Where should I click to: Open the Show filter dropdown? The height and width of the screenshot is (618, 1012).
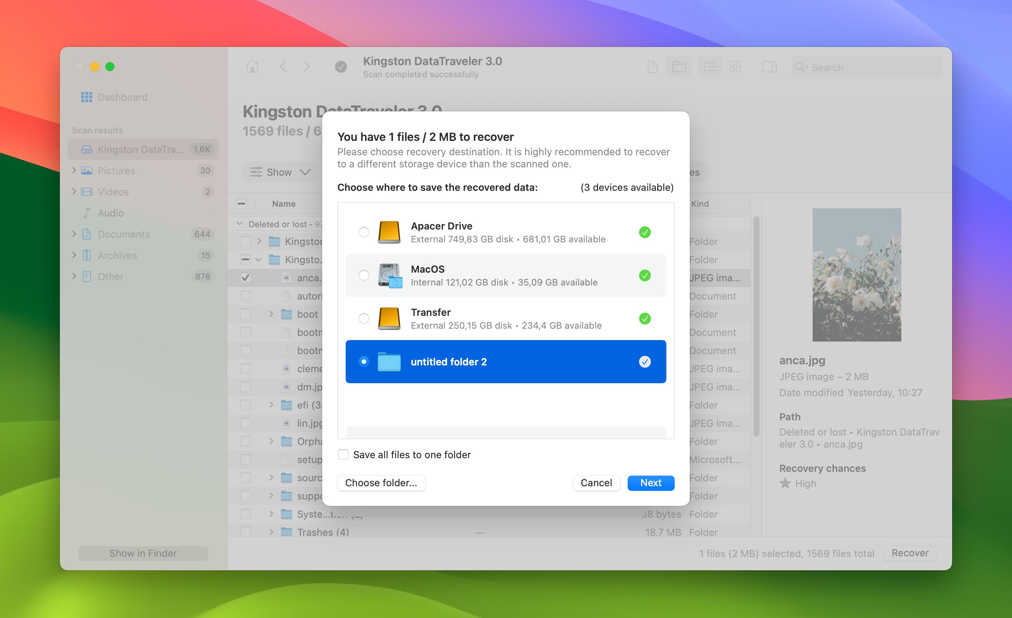pyautogui.click(x=280, y=172)
